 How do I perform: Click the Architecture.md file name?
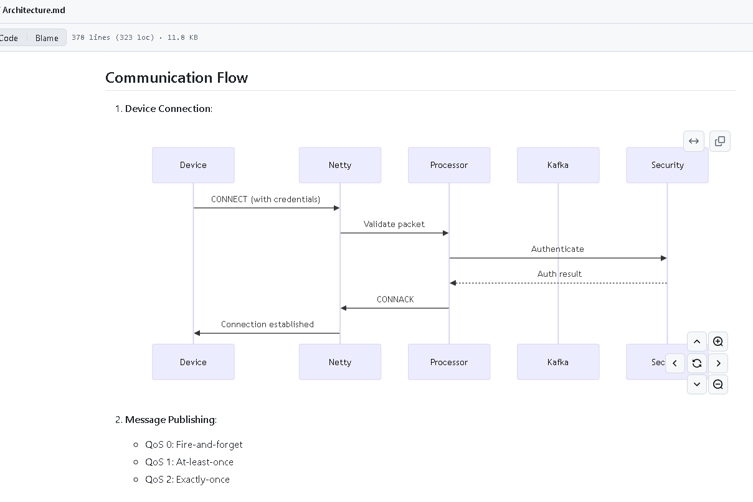pyautogui.click(x=34, y=10)
